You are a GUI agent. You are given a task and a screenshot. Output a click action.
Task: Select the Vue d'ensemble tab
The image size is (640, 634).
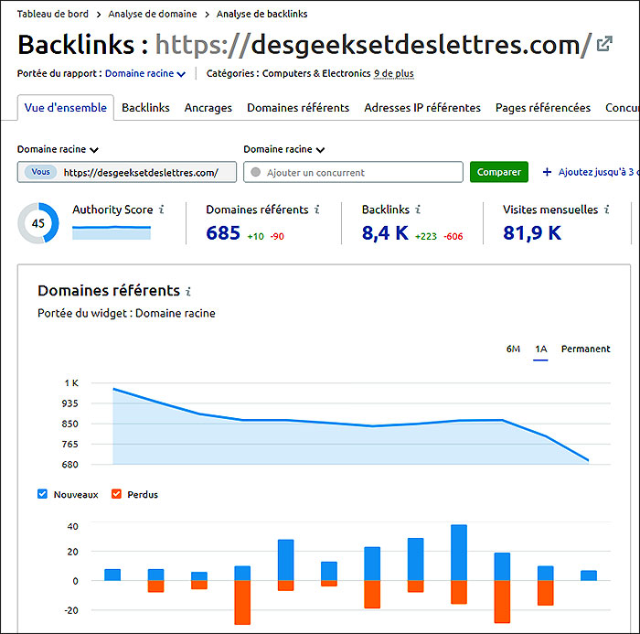[65, 108]
